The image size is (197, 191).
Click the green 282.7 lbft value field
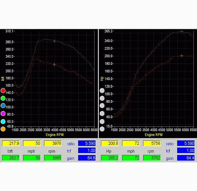coord(11,158)
